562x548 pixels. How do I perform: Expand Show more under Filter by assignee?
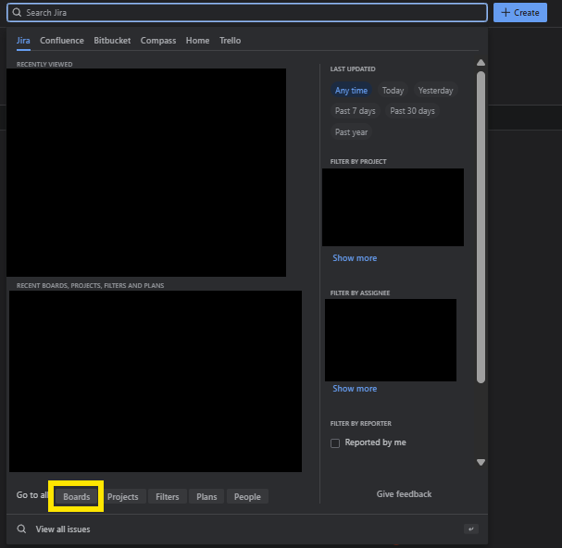pos(355,389)
